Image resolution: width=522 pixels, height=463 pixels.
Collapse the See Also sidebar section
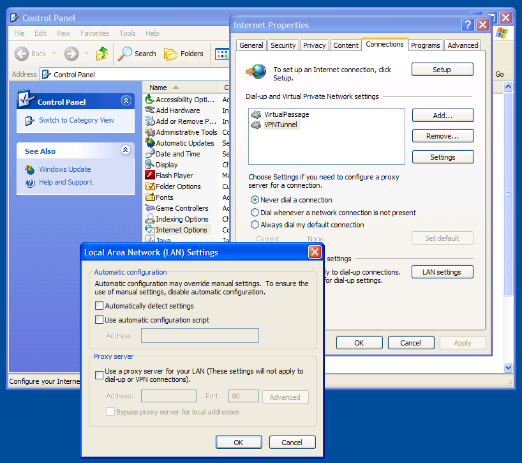point(126,150)
